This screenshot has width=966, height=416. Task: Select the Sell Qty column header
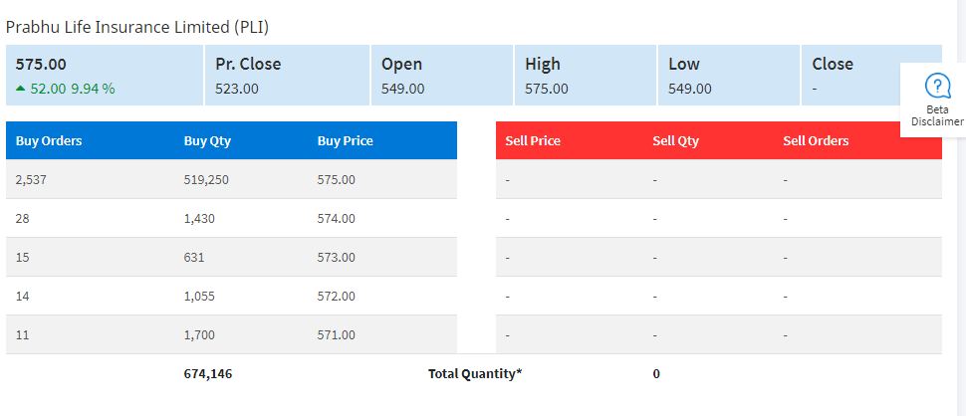[x=676, y=140]
